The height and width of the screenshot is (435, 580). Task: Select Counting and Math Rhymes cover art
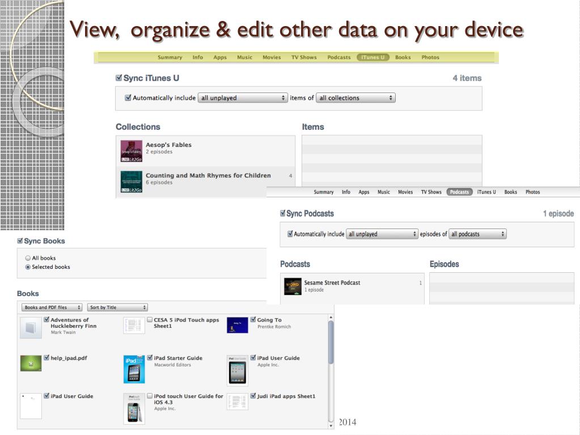click(132, 181)
